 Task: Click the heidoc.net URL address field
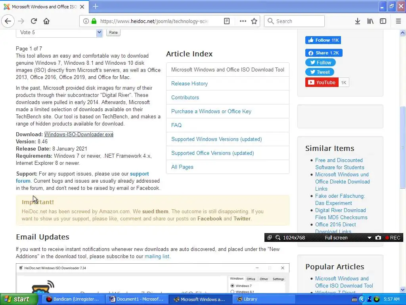click(154, 21)
